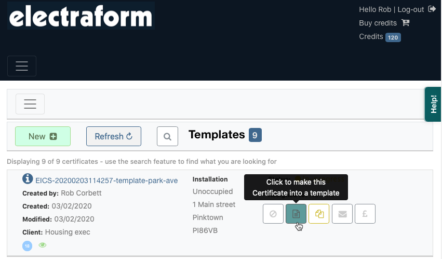This screenshot has height=259, width=442.
Task: Click the log-out arrow icon
Action: click(x=432, y=9)
